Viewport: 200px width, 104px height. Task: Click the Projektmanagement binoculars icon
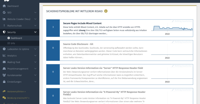[4, 69]
